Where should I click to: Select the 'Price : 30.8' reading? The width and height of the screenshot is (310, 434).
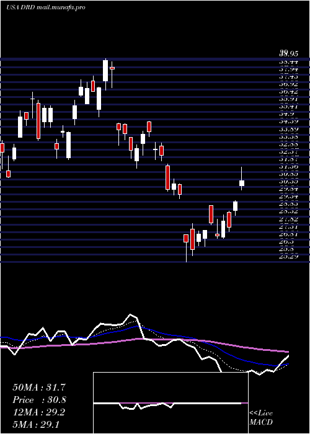tap(39, 400)
